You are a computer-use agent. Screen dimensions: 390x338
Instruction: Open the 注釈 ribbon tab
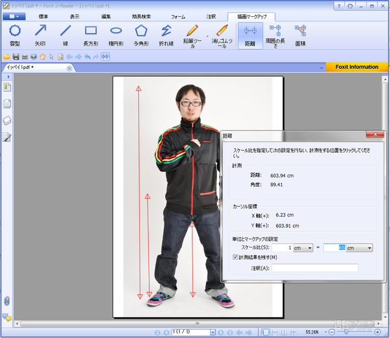211,17
